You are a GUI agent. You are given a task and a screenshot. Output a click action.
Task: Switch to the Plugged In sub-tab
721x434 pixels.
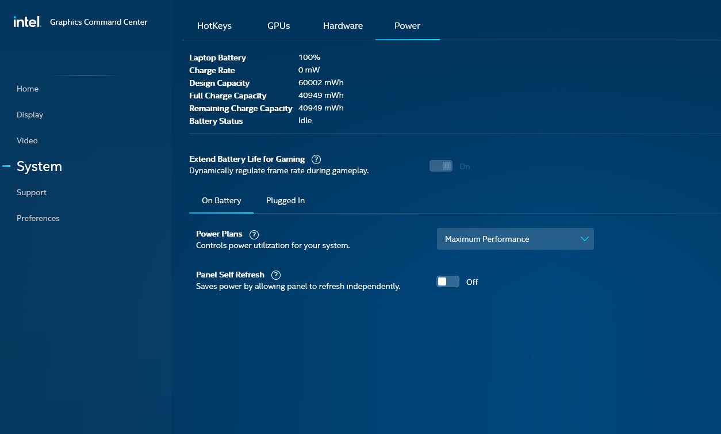tap(285, 201)
